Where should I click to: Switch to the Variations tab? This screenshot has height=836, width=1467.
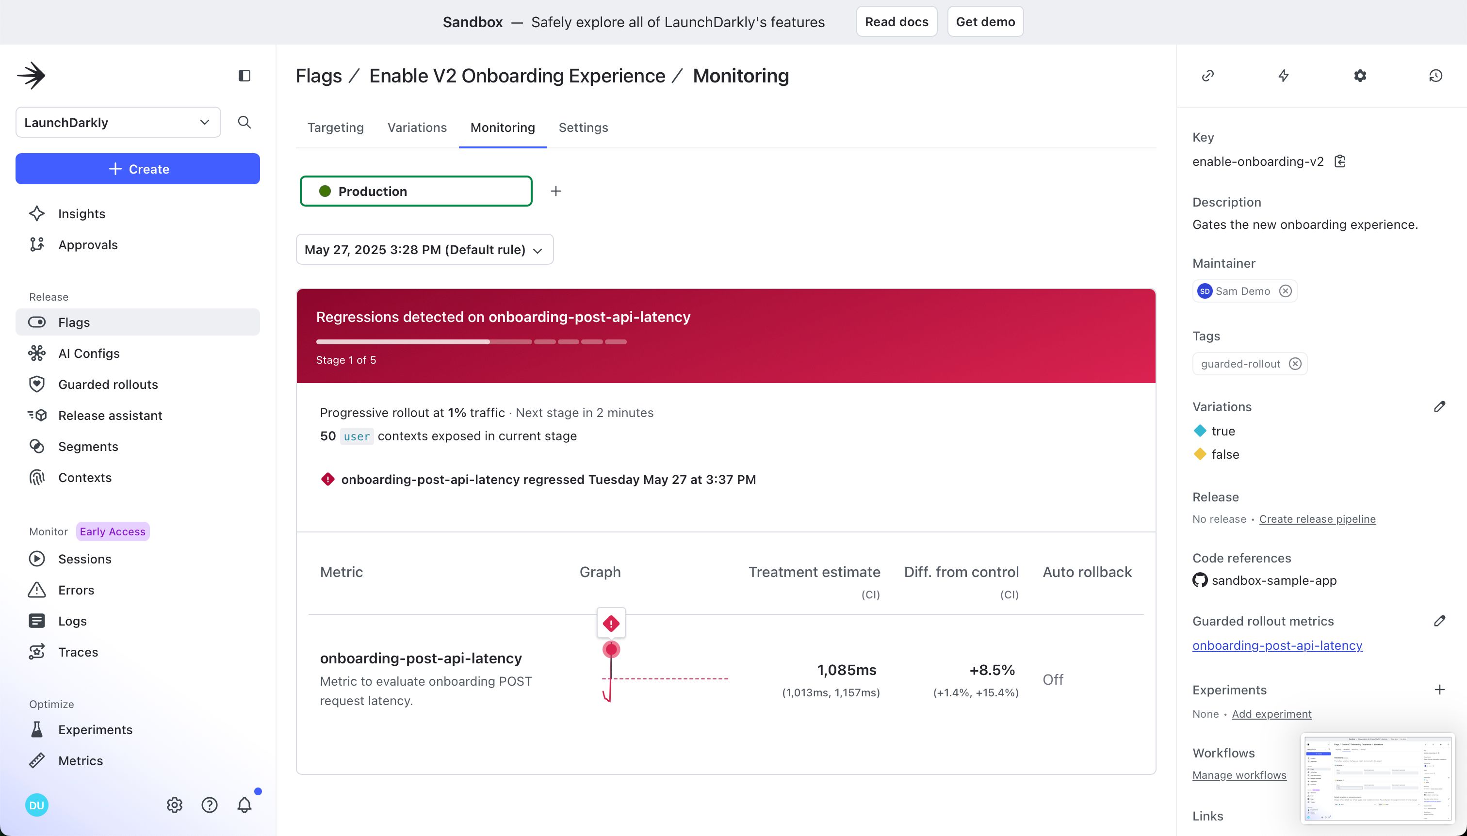(x=417, y=128)
